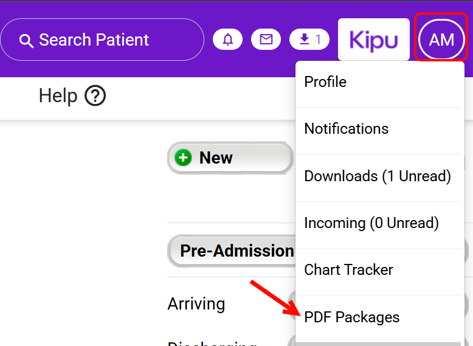This screenshot has height=346, width=473.
Task: Click the search magnifier icon
Action: point(26,41)
